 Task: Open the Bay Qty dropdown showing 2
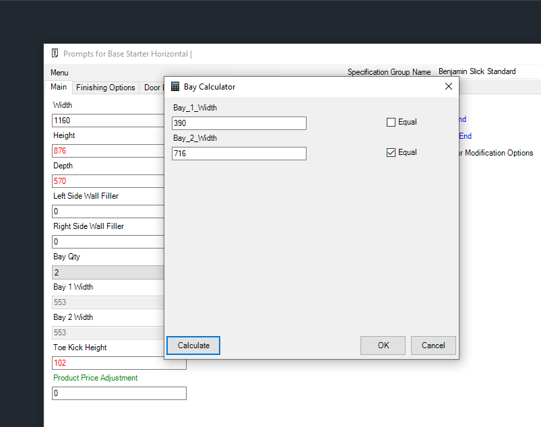pyautogui.click(x=108, y=273)
